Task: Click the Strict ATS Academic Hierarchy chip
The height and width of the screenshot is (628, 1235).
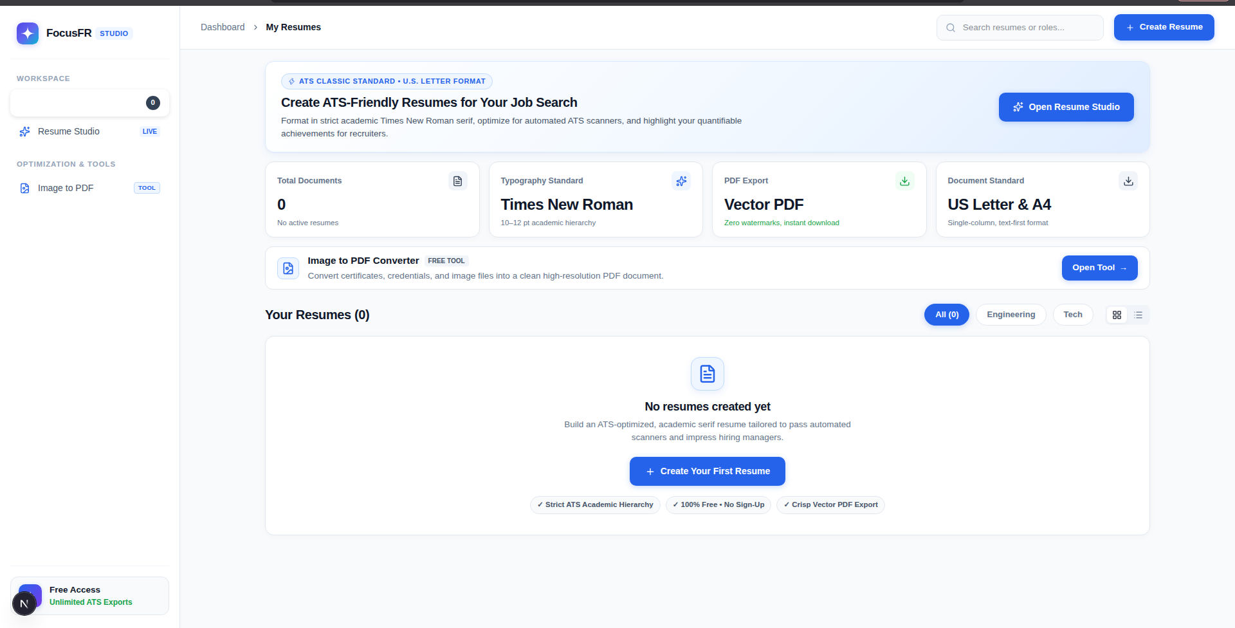Action: point(595,504)
